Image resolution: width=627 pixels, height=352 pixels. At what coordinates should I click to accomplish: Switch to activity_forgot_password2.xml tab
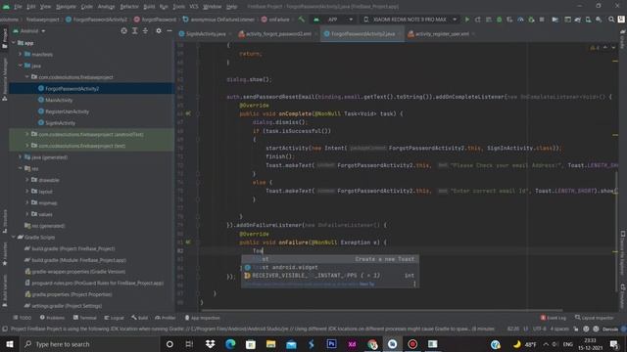tap(277, 34)
